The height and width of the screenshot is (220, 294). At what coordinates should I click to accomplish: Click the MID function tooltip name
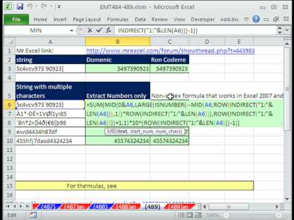pyautogui.click(x=111, y=131)
